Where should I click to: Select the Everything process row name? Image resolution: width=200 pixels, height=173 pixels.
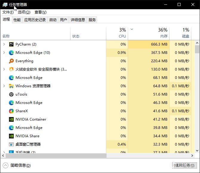(24, 61)
